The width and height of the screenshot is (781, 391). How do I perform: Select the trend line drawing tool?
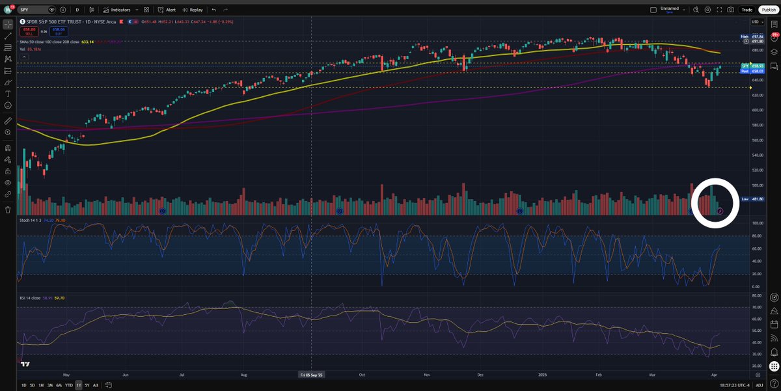pos(8,36)
